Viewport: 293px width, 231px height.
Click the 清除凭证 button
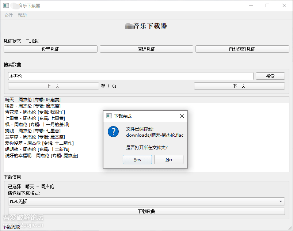pyautogui.click(x=146, y=49)
